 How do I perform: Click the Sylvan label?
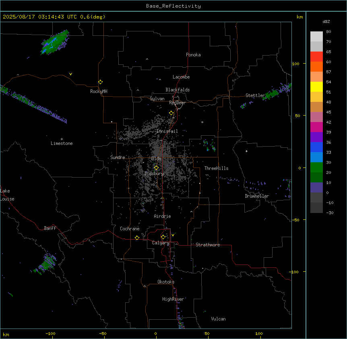(157, 99)
